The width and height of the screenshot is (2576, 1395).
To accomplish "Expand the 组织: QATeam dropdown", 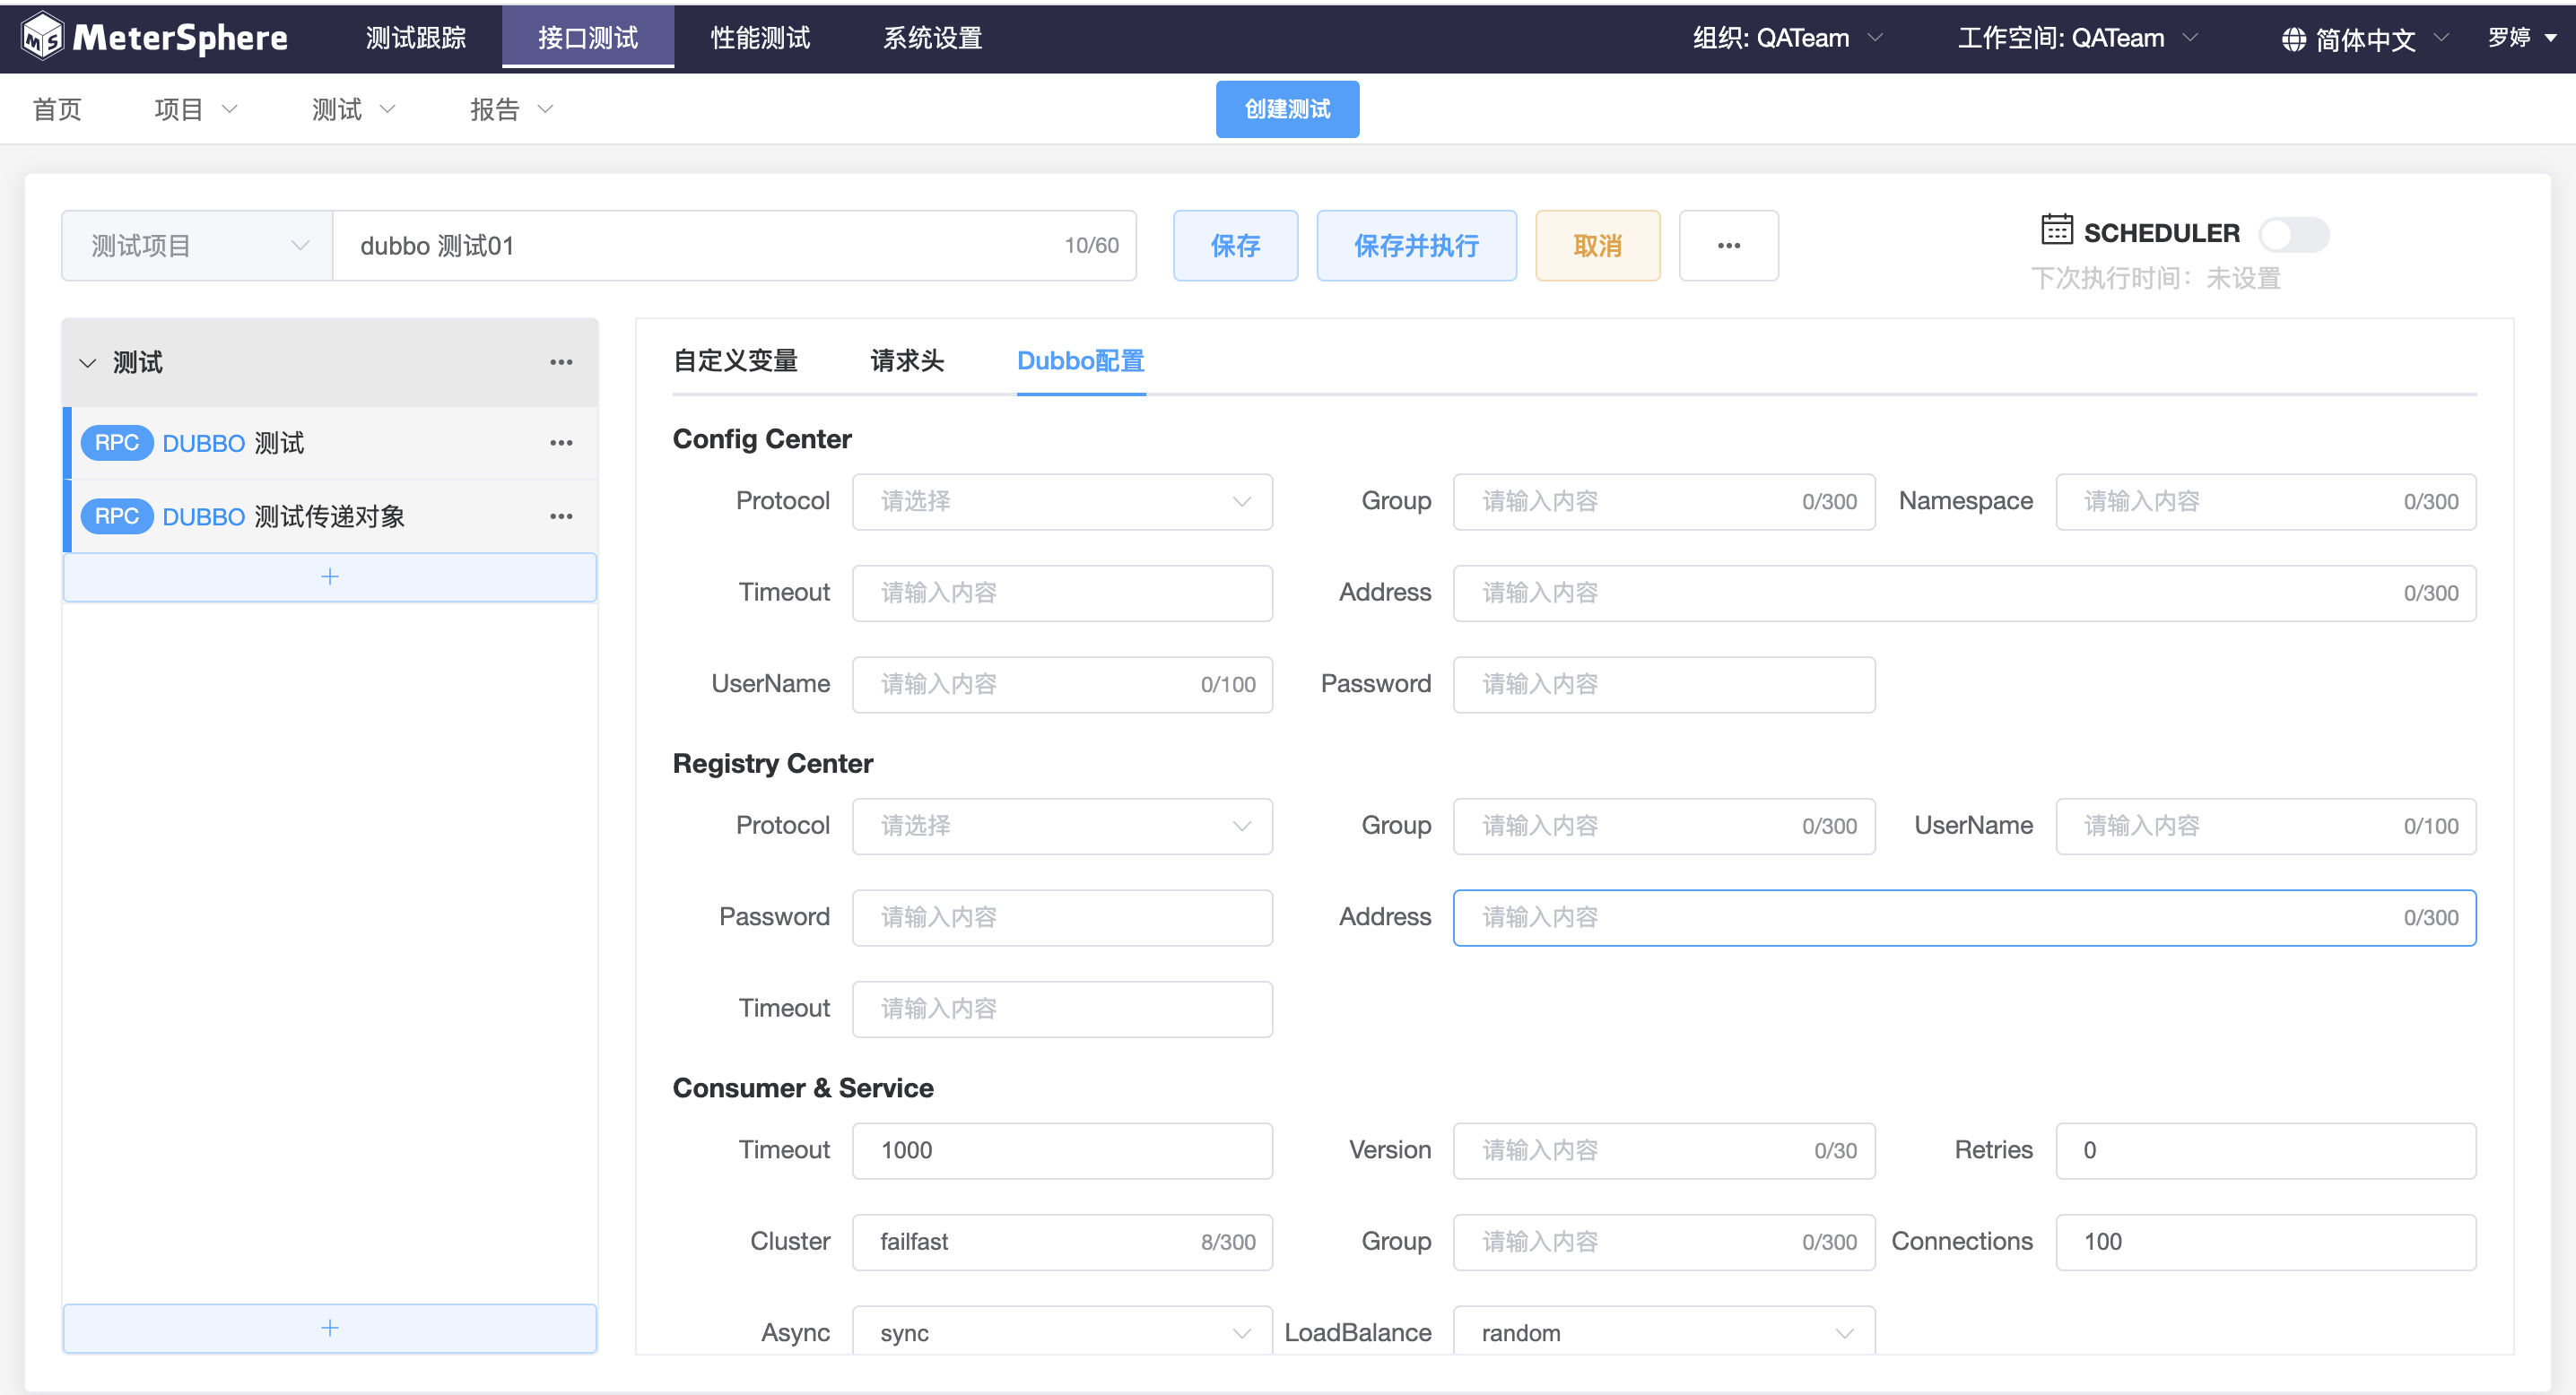I will 1788,38.
